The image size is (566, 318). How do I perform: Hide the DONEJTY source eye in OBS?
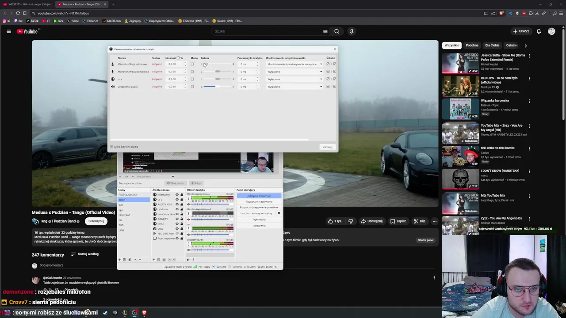tap(177, 219)
